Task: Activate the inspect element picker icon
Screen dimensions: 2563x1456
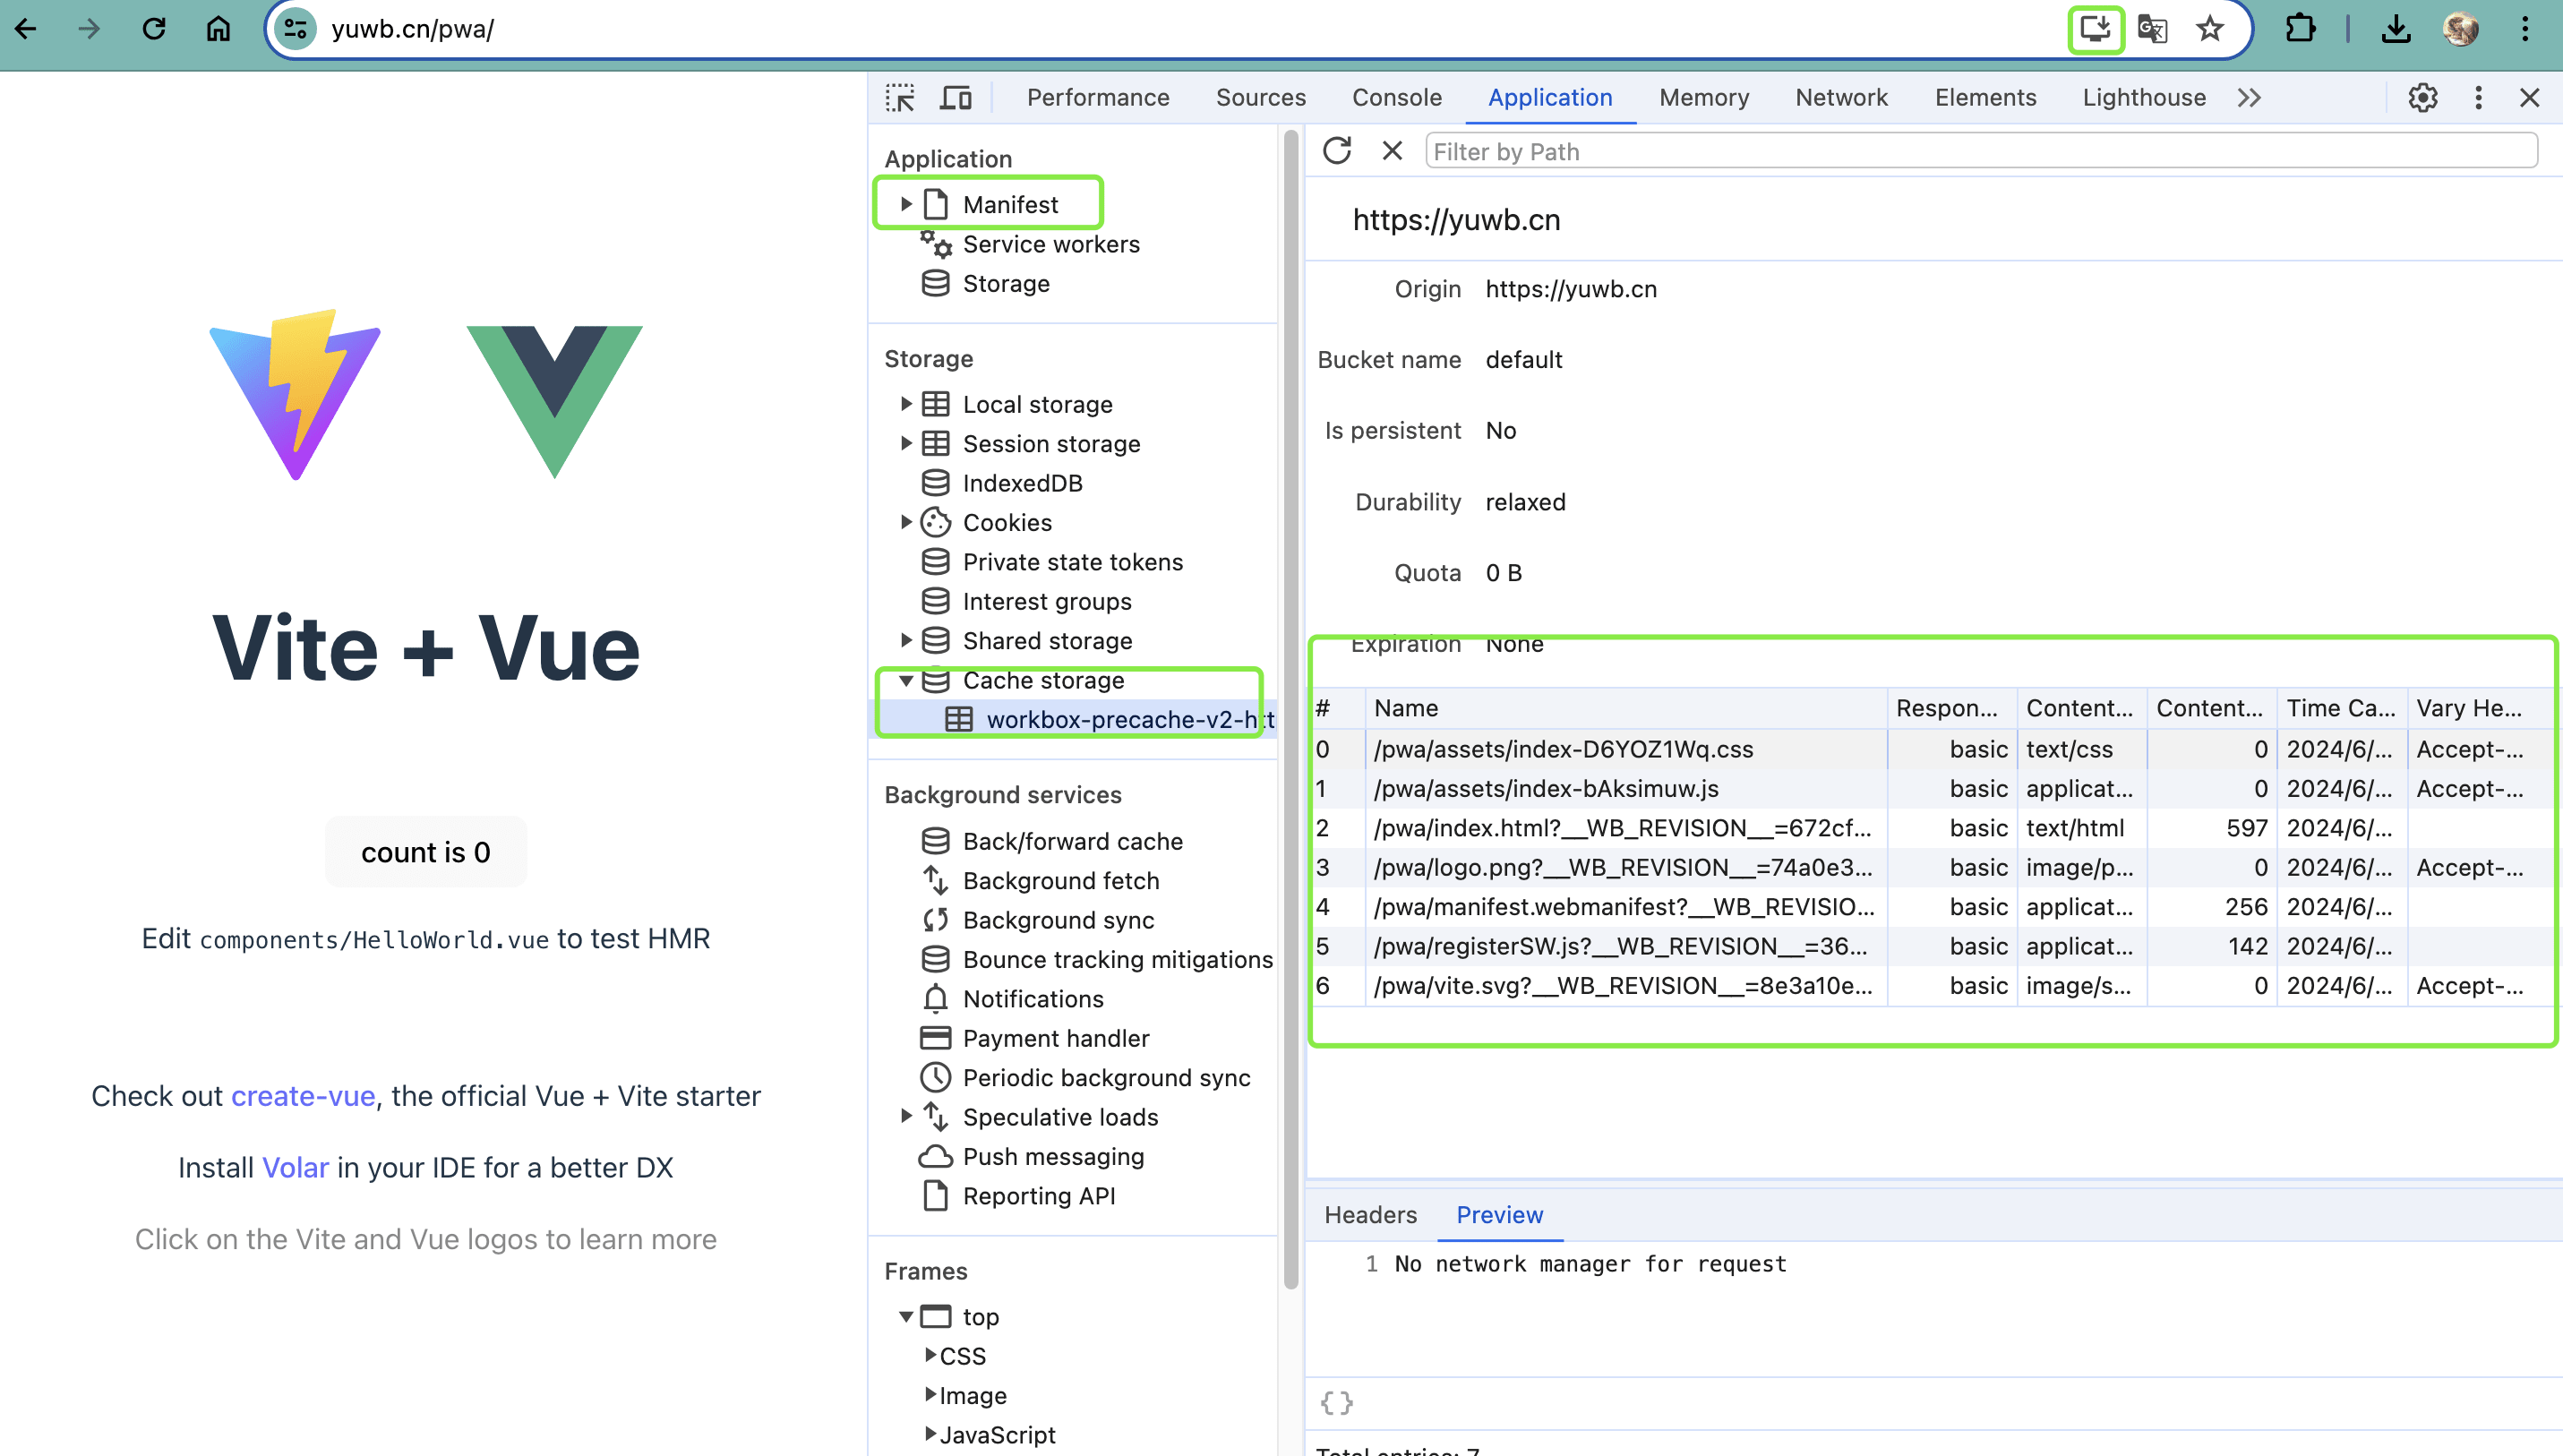Action: [x=900, y=98]
